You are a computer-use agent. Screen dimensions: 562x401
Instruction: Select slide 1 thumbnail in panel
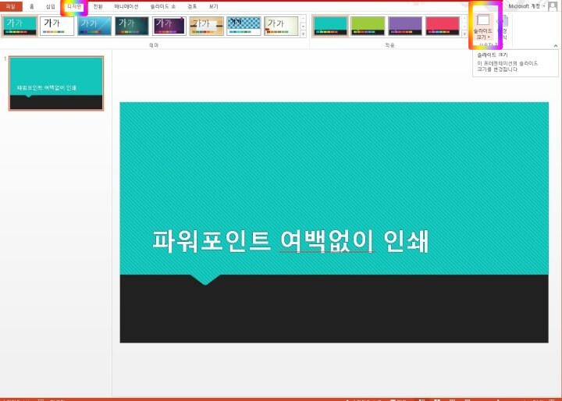(56, 83)
